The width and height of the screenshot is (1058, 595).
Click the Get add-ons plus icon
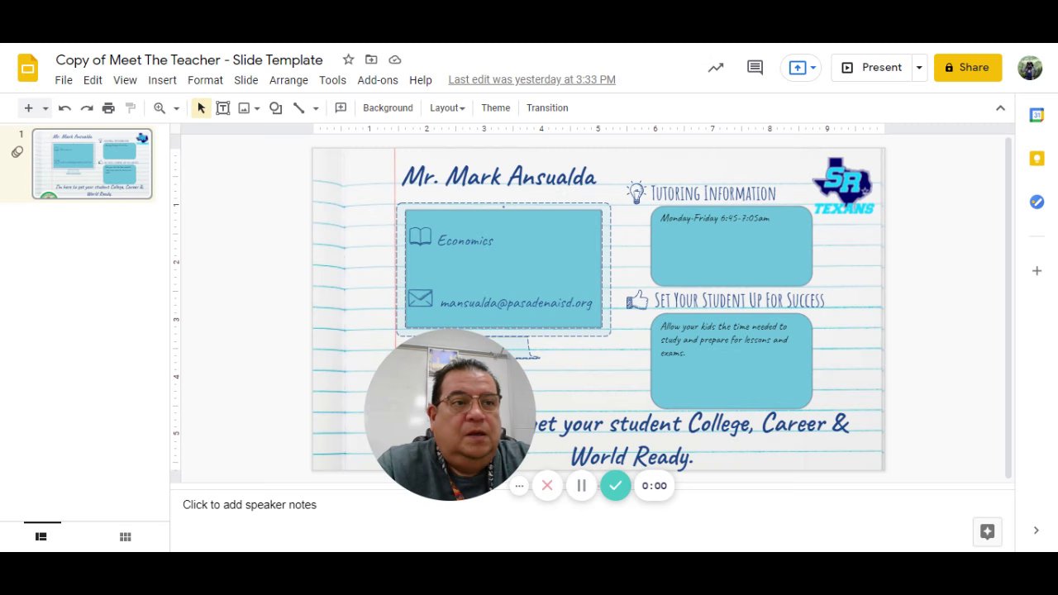point(1037,271)
